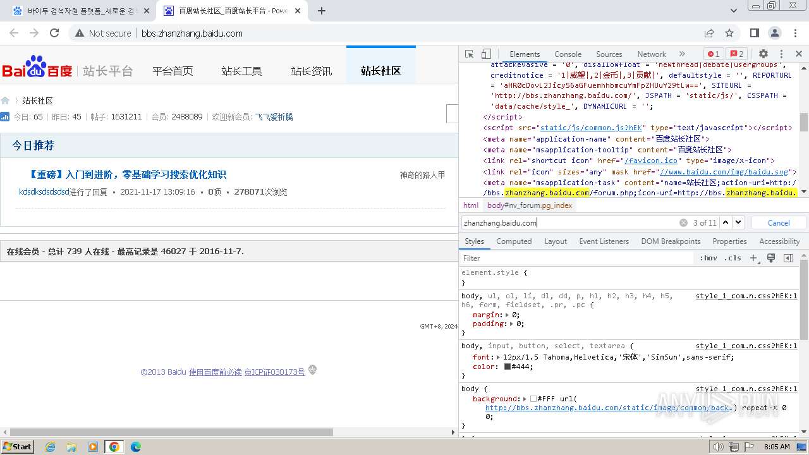Switch to the Network tab
This screenshot has width=809, height=455.
click(x=651, y=54)
